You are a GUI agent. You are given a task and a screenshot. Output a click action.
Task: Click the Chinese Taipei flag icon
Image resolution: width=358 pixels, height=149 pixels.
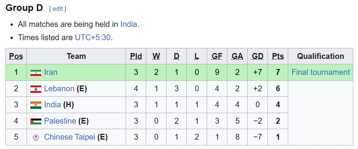point(36,137)
